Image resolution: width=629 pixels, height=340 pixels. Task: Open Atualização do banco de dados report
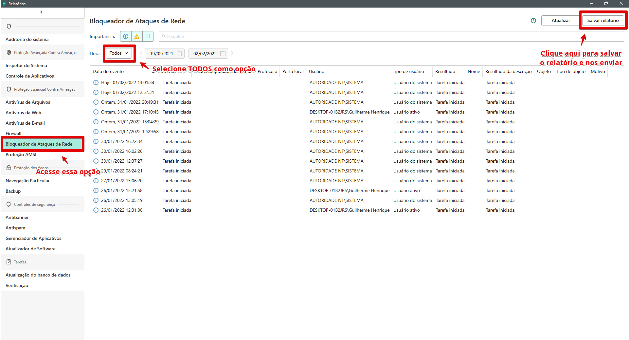point(38,275)
